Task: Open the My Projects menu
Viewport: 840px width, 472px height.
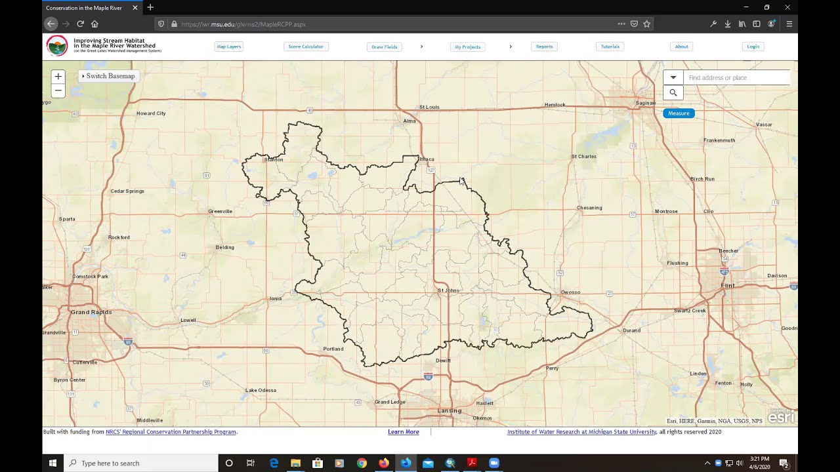Action: [468, 47]
